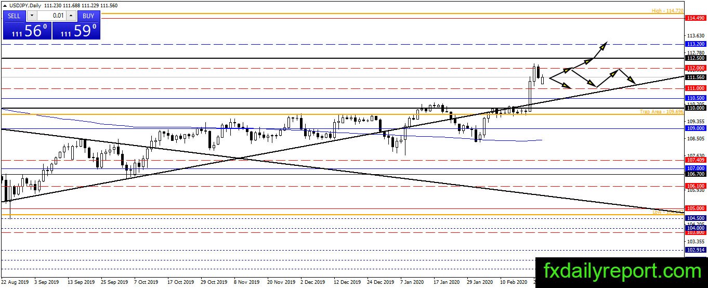
Task: Click the 104.500 price level label
Action: pyautogui.click(x=696, y=218)
